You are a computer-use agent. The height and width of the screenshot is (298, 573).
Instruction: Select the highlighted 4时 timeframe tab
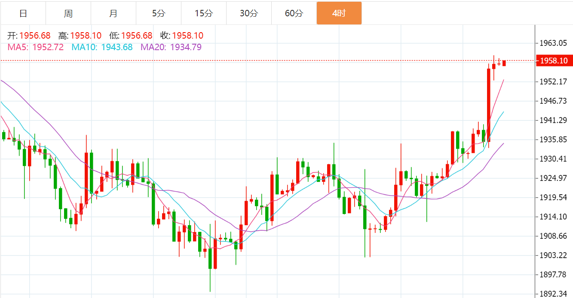[339, 13]
